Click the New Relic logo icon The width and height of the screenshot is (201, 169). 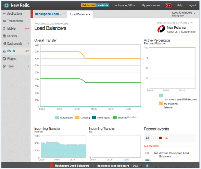tap(6, 5)
